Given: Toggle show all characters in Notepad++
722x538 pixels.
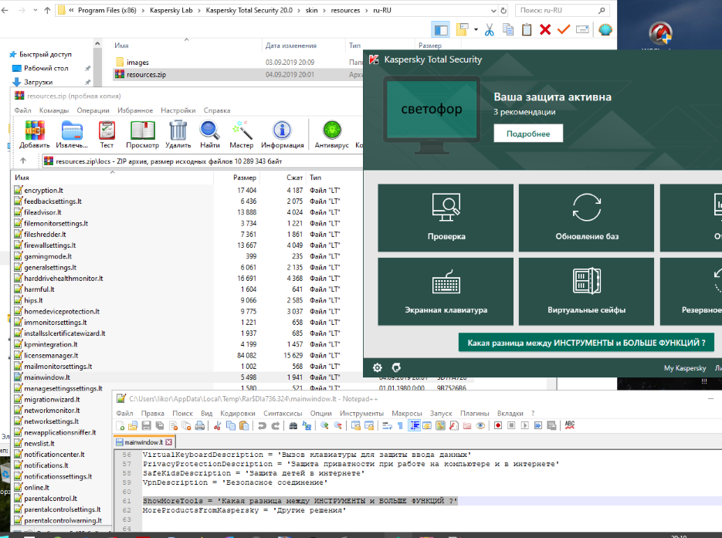Looking at the screenshot, I should pyautogui.click(x=402, y=425).
